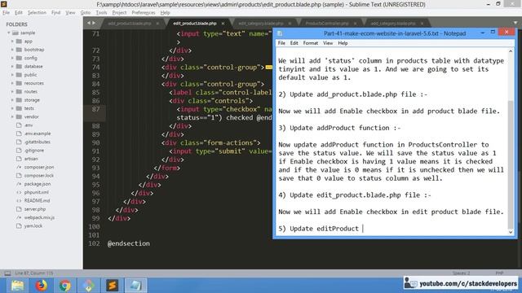Screen dimensions: 522x293
Task: Expand the config folder
Action: point(12,58)
